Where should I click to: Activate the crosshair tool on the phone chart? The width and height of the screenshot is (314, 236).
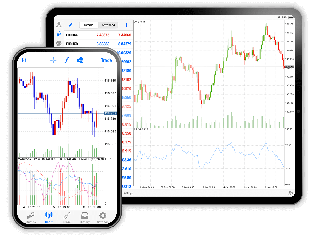[x=53, y=60]
